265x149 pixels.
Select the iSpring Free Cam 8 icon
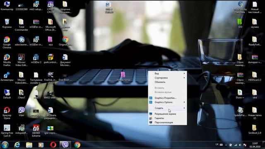(7, 131)
